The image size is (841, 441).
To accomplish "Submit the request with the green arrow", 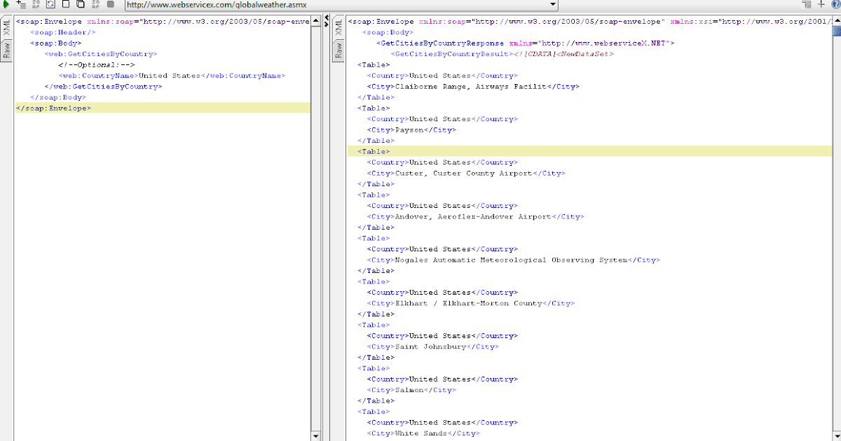I will [6, 4].
